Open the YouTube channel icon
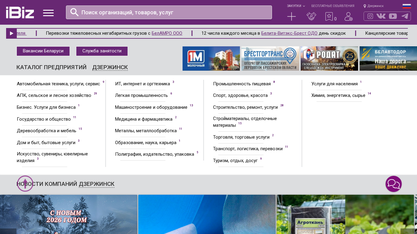417x234 pixels. point(393,16)
